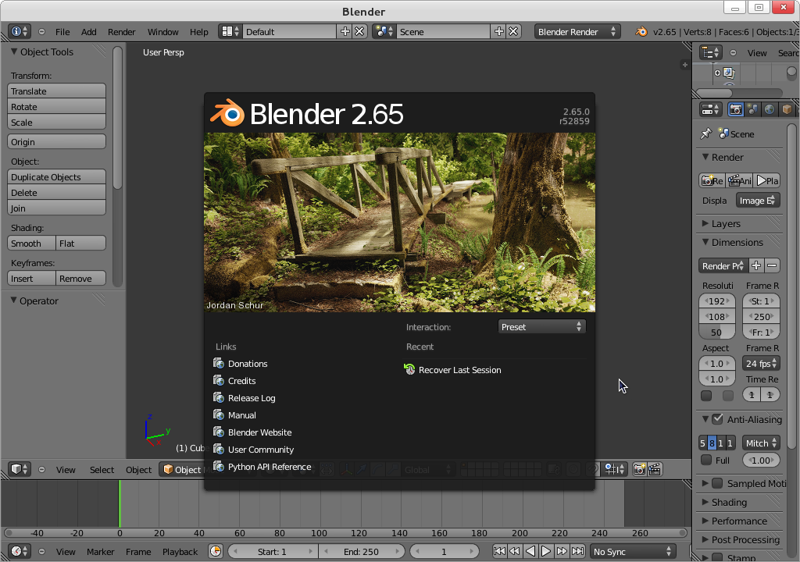Click the Render properties camera tab icon
This screenshot has width=800, height=562.
[x=735, y=110]
